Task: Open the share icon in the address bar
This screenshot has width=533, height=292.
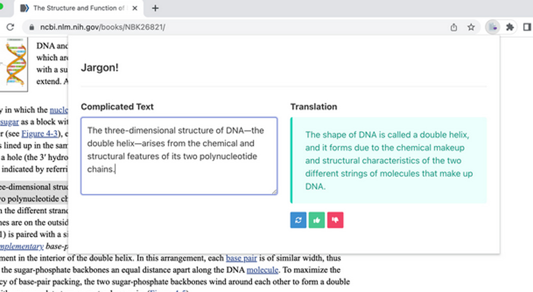Action: (x=454, y=27)
